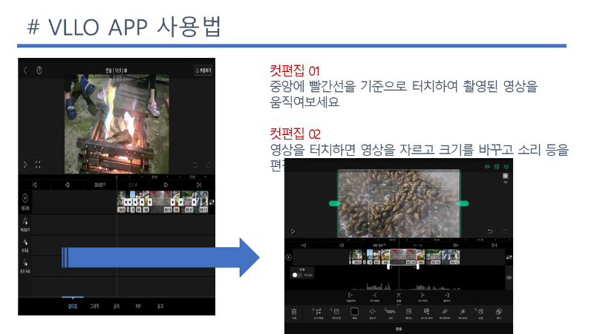Image resolution: width=594 pixels, height=334 pixels.
Task: Open the filter icon at toolbar end
Action: [498, 312]
